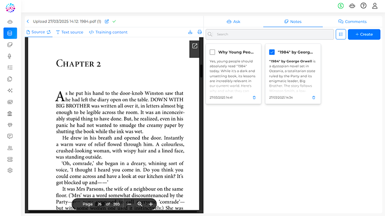Viewport: 385px width, 216px height.
Task: Delete the 'Why Young Peo...' note
Action: coord(254,97)
